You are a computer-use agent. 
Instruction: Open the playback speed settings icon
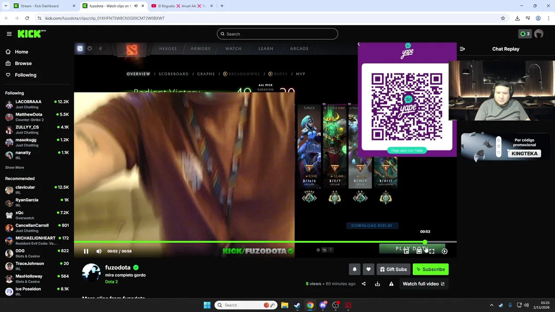click(x=444, y=251)
